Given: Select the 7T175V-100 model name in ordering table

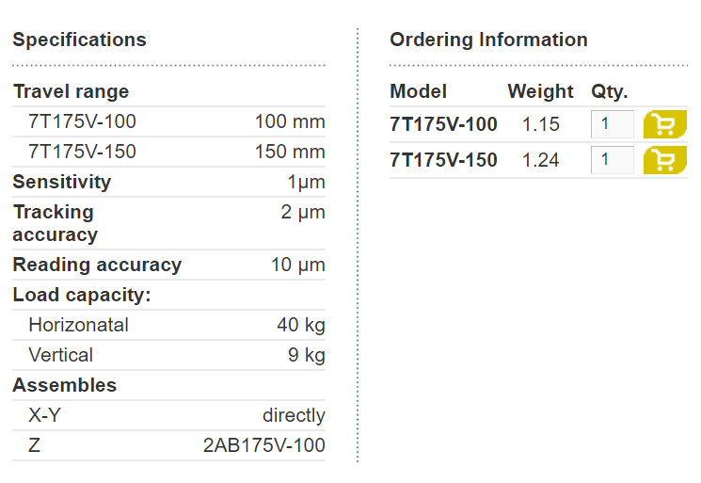Looking at the screenshot, I should pyautogui.click(x=443, y=124).
